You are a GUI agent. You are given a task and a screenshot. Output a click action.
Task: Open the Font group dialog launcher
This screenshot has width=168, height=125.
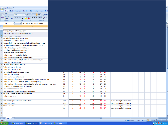point(30,21)
